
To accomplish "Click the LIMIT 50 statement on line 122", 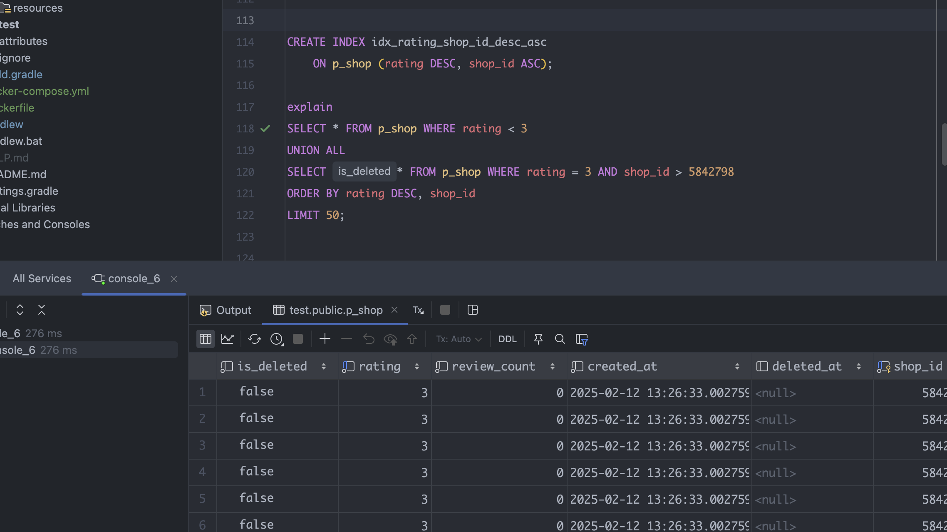I will pyautogui.click(x=315, y=215).
